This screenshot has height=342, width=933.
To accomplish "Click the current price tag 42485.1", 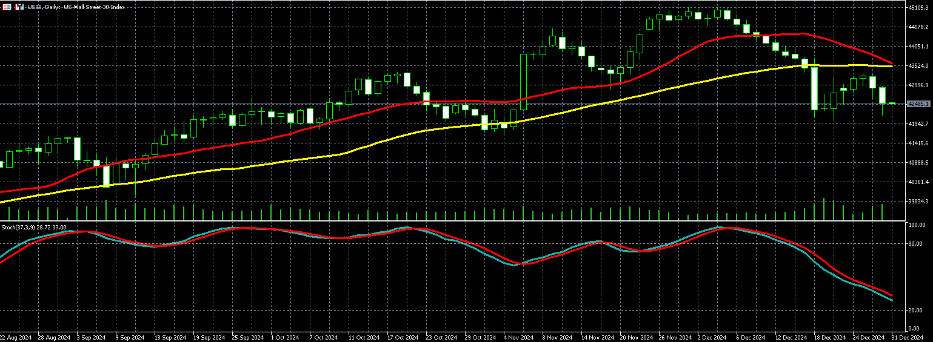I will 919,104.
